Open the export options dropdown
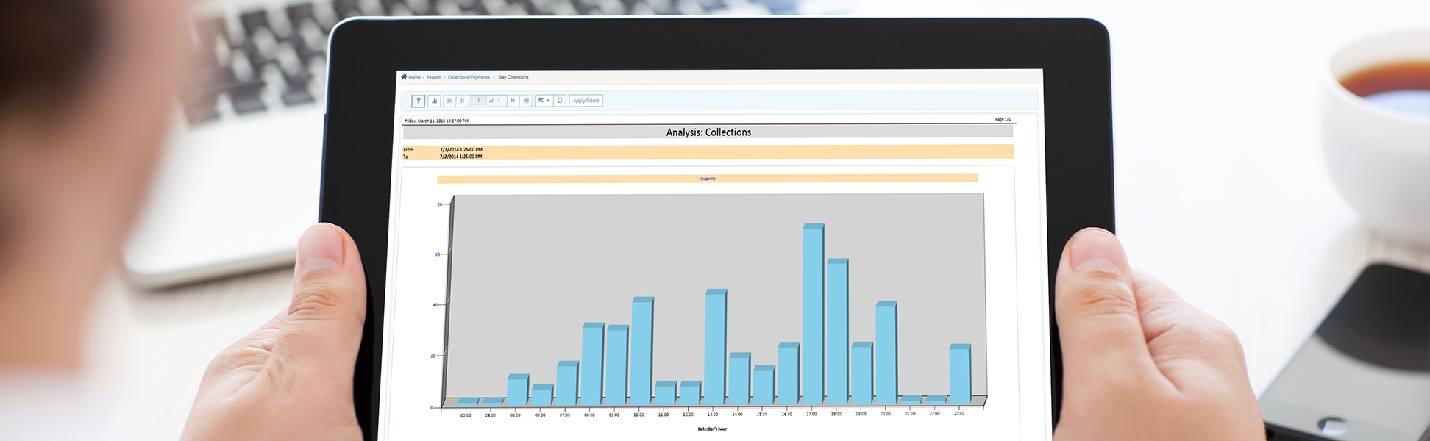Viewport: 1430px width, 441px height. pos(544,101)
